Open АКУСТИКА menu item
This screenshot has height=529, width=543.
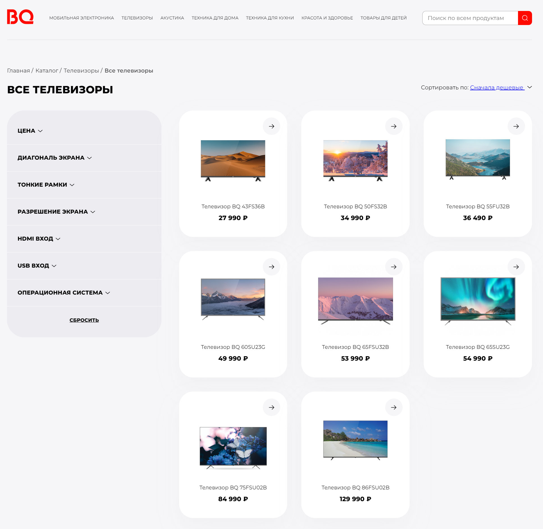point(172,18)
